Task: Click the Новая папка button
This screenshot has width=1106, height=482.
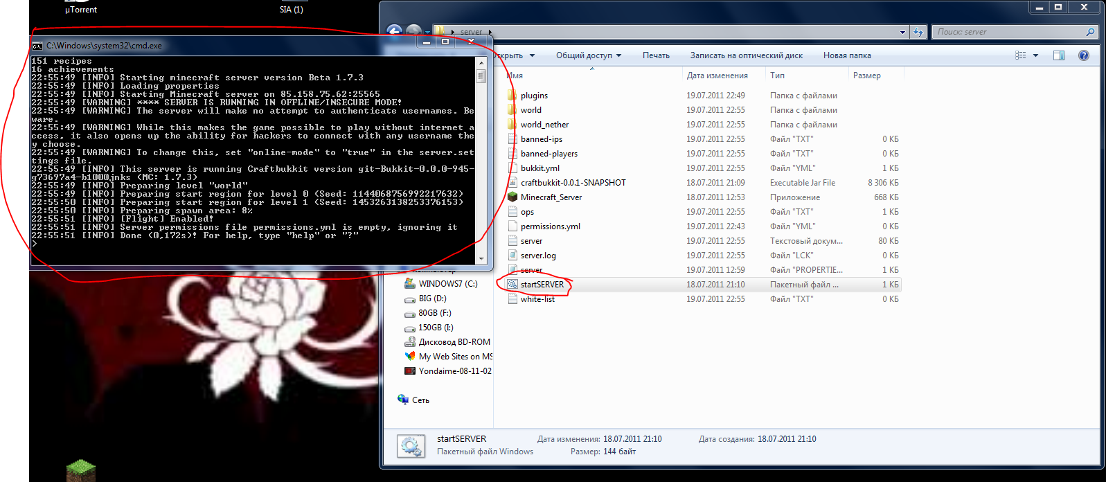Action: point(846,55)
